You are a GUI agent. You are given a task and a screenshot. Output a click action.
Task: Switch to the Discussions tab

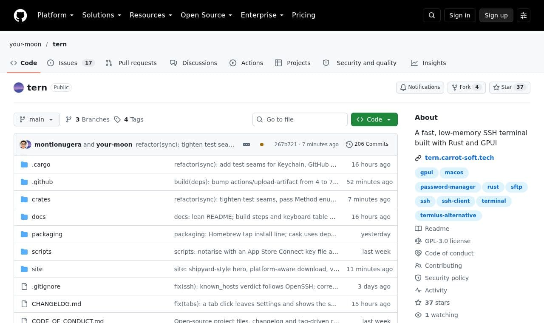[x=193, y=63]
